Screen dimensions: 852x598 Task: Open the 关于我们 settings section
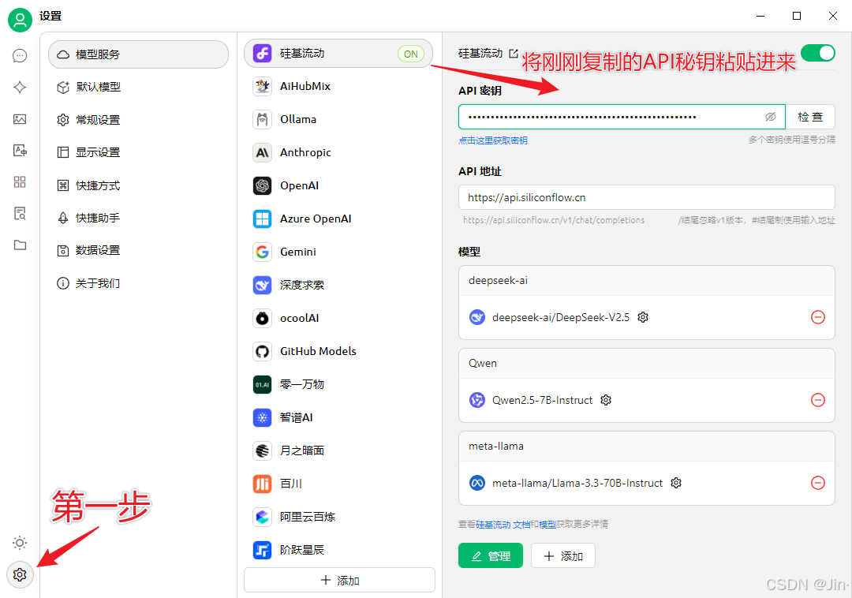coord(139,283)
